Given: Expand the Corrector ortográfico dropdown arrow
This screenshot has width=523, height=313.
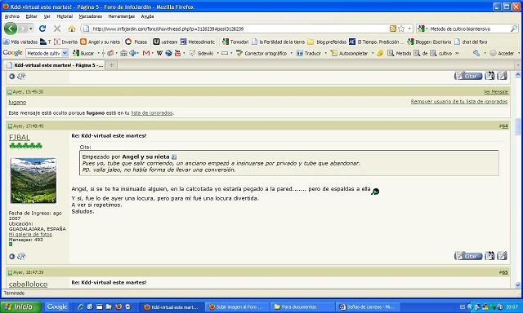Looking at the screenshot, I should [291, 53].
